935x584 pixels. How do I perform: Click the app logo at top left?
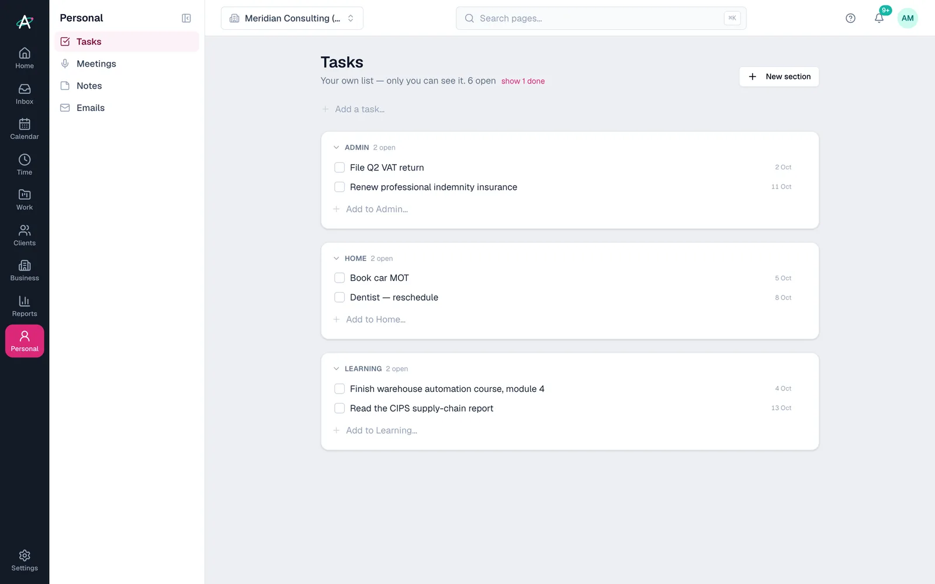coord(25,22)
